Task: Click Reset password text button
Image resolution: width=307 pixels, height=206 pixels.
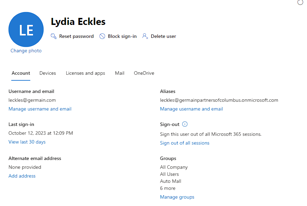Action: (76, 36)
